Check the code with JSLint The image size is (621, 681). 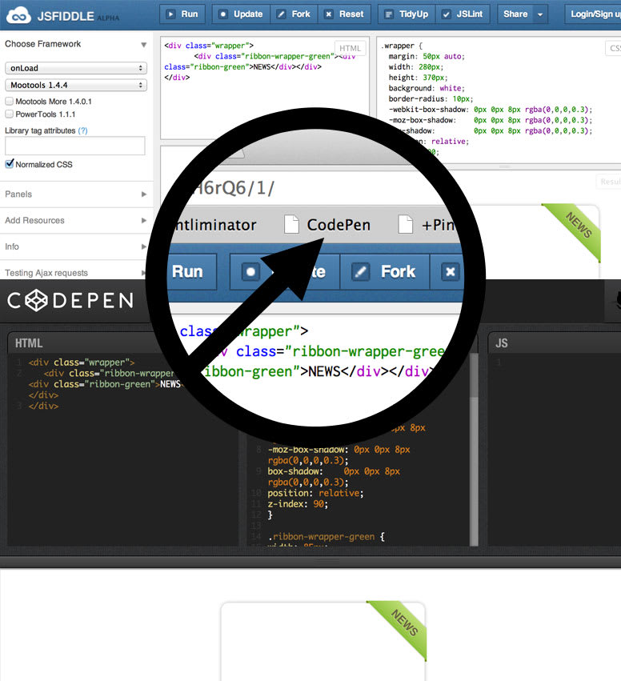click(463, 14)
